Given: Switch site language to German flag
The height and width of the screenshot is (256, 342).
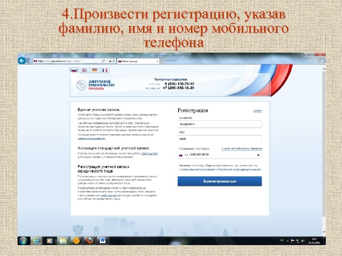Looking at the screenshot, I should tap(95, 70).
